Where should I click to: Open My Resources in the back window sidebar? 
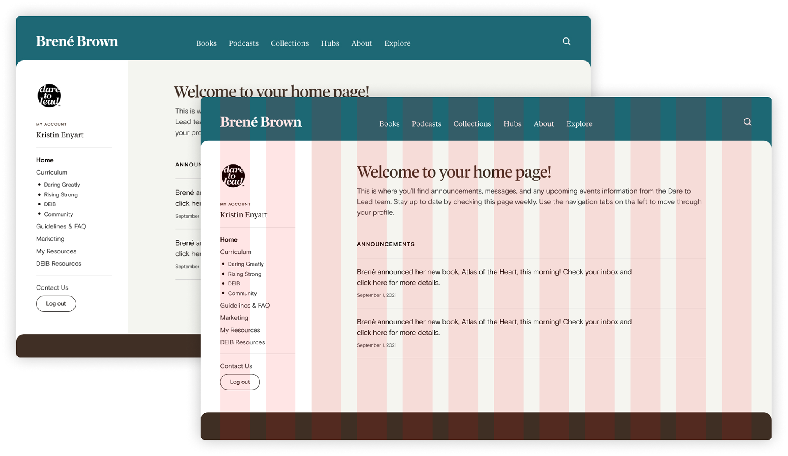pyautogui.click(x=56, y=251)
